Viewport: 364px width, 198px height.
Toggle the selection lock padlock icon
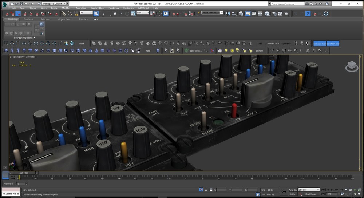pyautogui.click(x=206, y=190)
